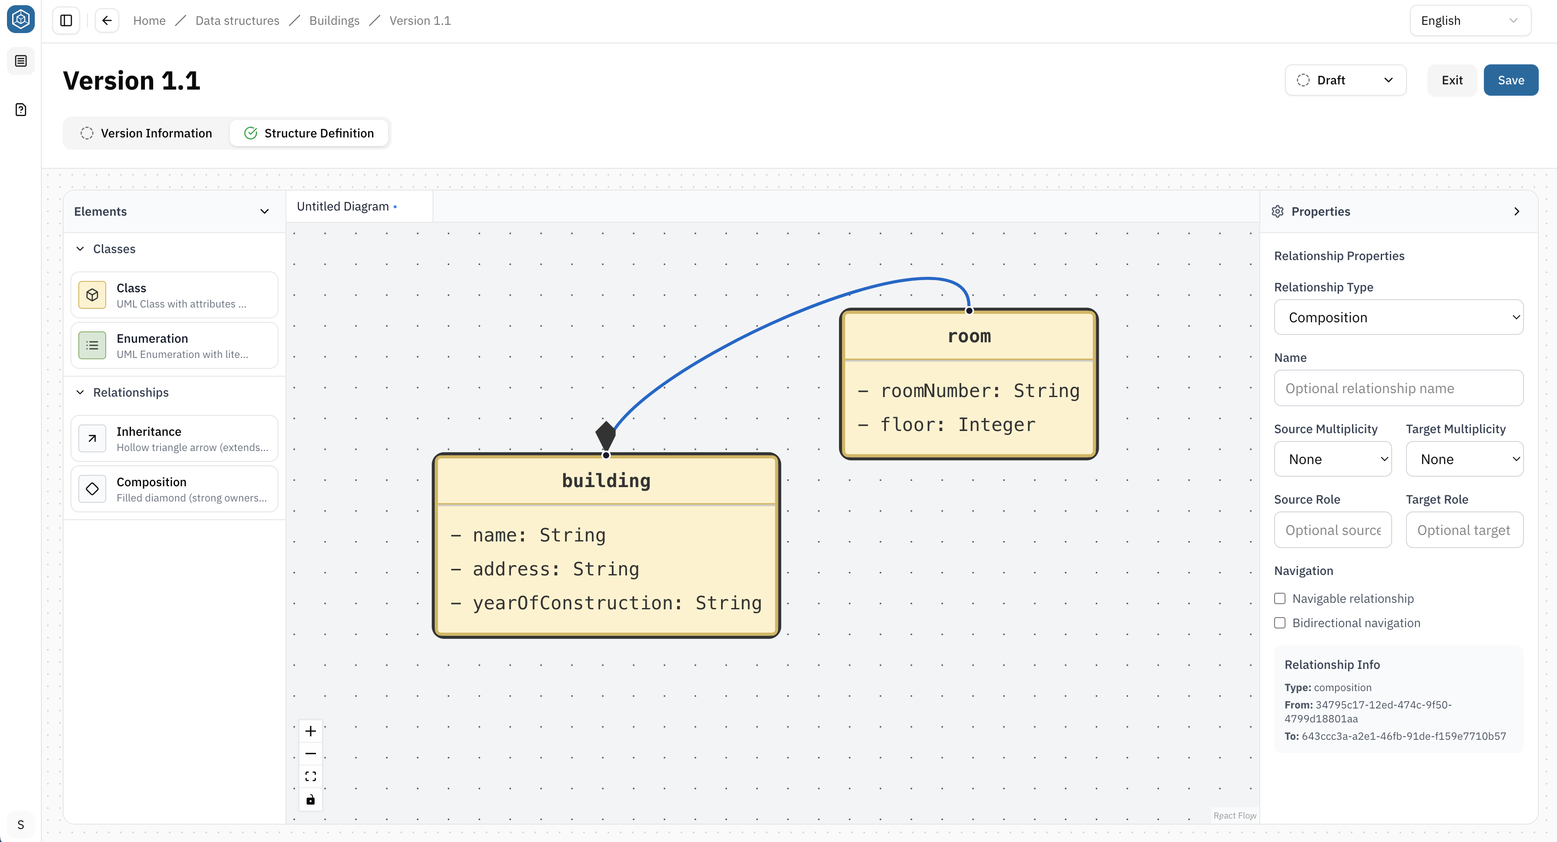Viewport: 1557px width, 842px height.
Task: Zoom out on the diagram canvas
Action: pyautogui.click(x=311, y=754)
